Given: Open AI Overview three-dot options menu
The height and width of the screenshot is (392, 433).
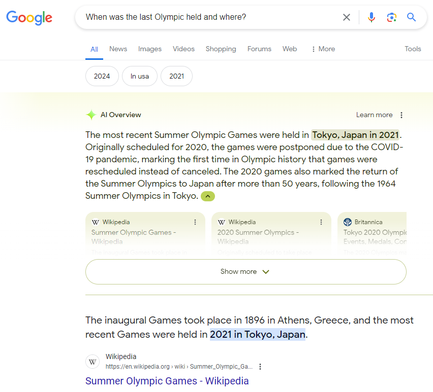Looking at the screenshot, I should (x=401, y=115).
